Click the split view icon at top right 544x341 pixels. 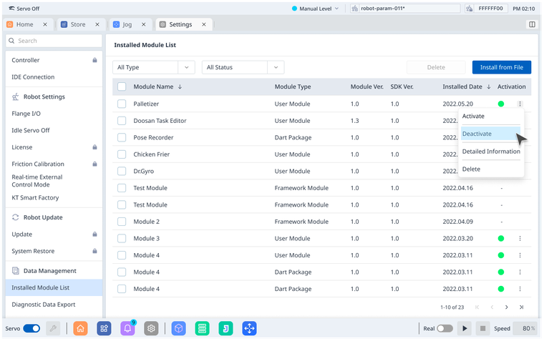532,24
